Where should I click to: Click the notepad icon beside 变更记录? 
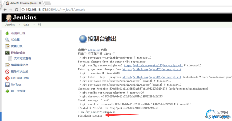tap(7, 46)
